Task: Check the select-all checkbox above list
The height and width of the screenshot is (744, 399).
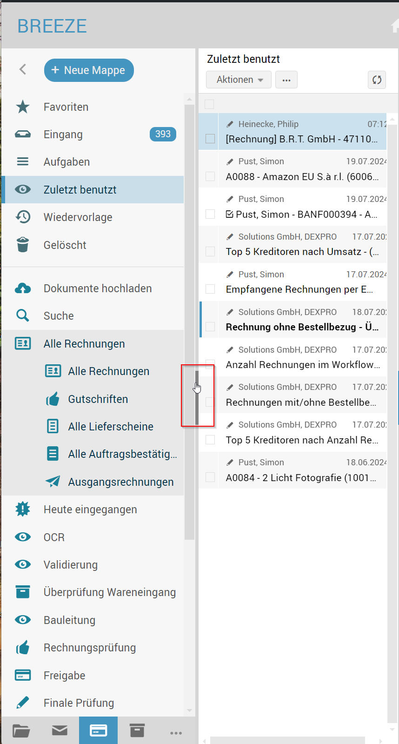Action: (210, 104)
